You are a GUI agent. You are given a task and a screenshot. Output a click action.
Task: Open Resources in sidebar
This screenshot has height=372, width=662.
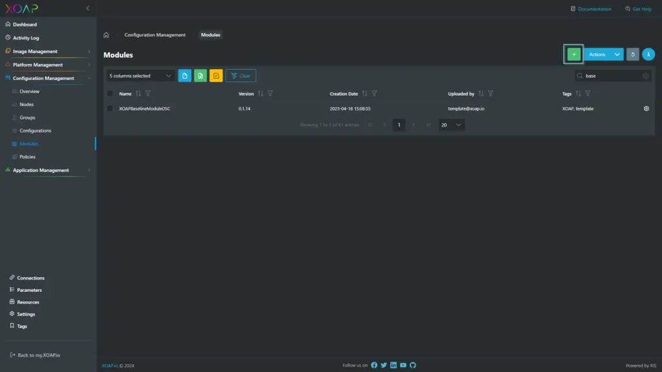click(28, 302)
